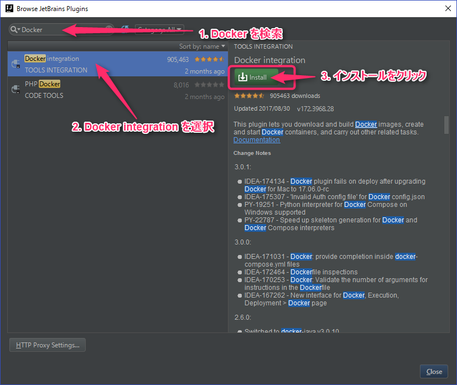
Task: Click 'CODE TOOLS' under PHP Docker
Action: coord(44,96)
